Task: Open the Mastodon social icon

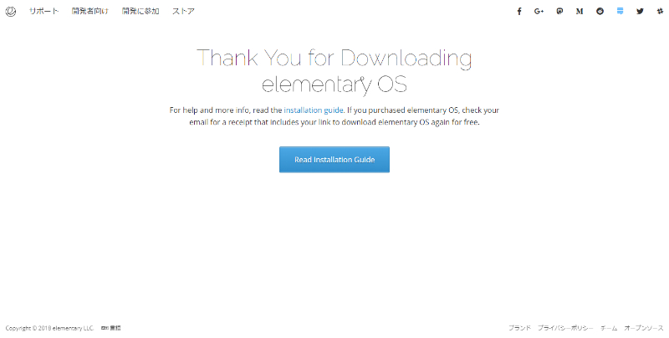Action: [559, 12]
